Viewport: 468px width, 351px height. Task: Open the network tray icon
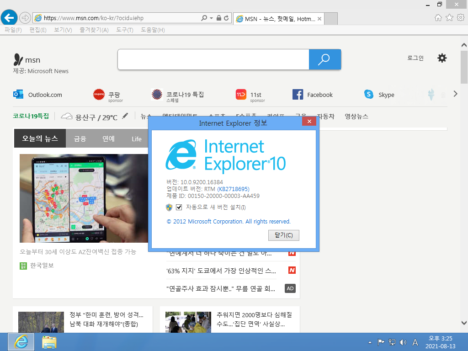[392, 342]
